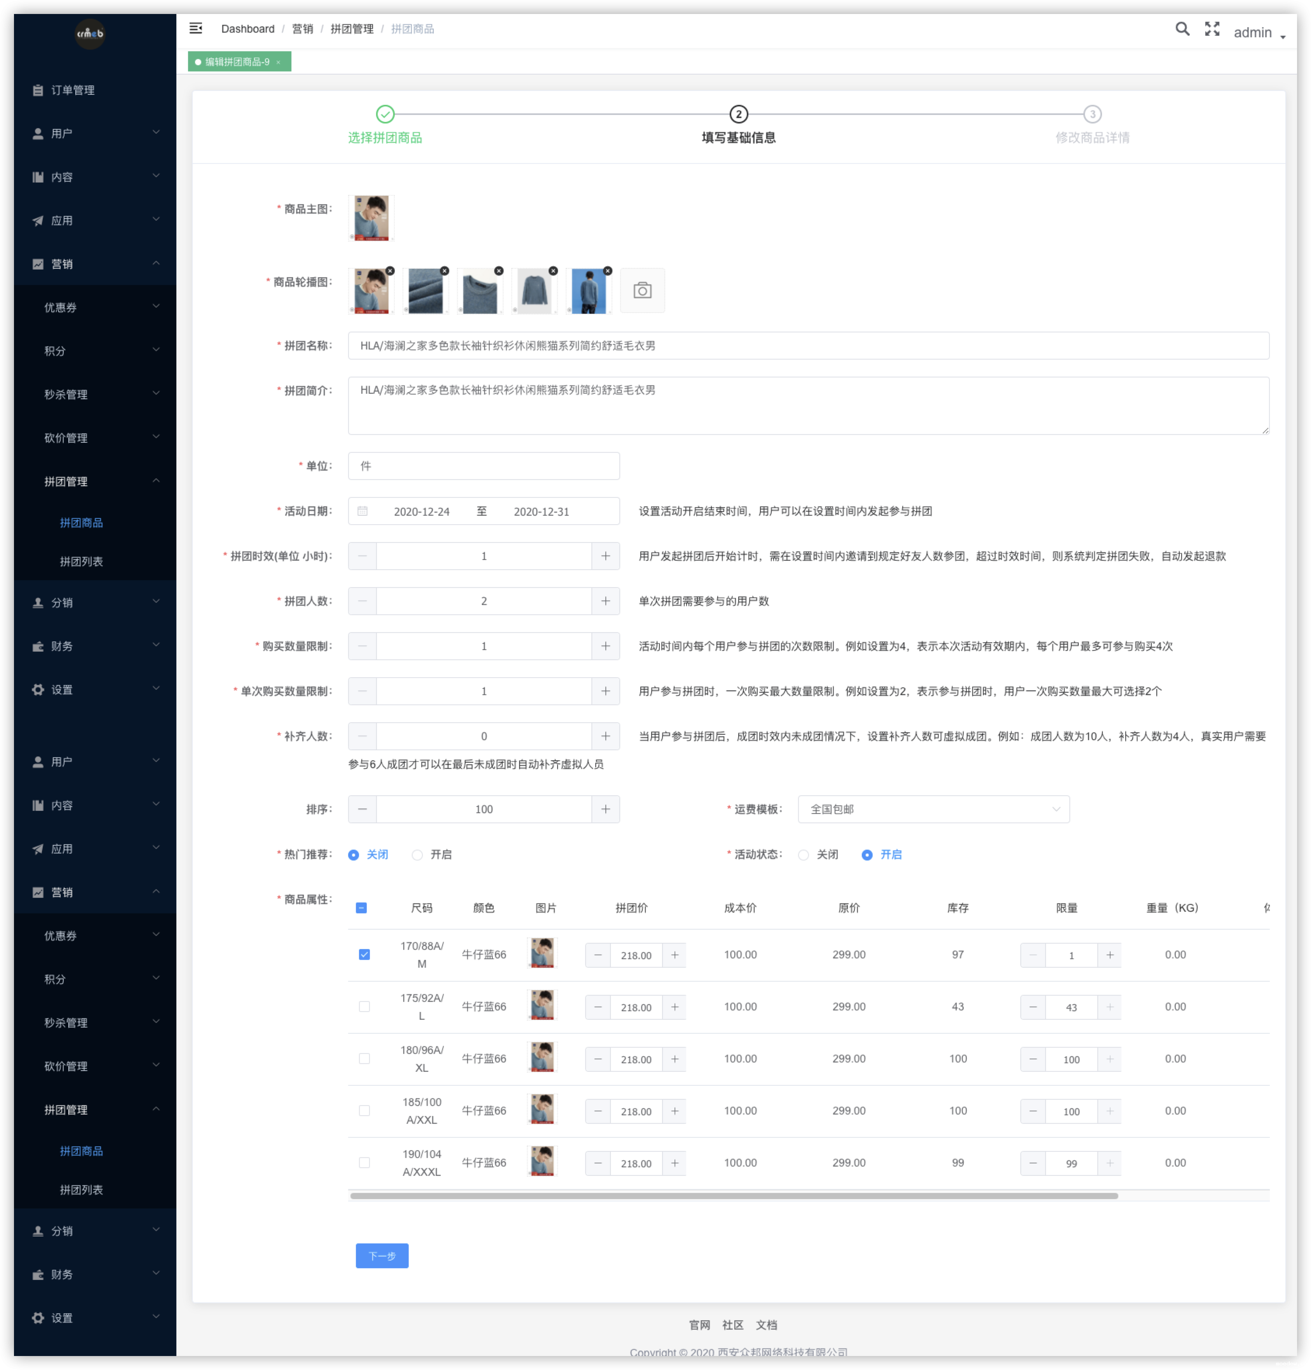Viewport: 1311px width, 1370px height.
Task: Open 拼团管理 breadcrumb item
Action: pos(351,29)
